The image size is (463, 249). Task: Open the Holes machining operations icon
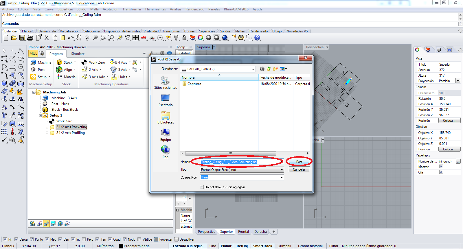point(114,77)
